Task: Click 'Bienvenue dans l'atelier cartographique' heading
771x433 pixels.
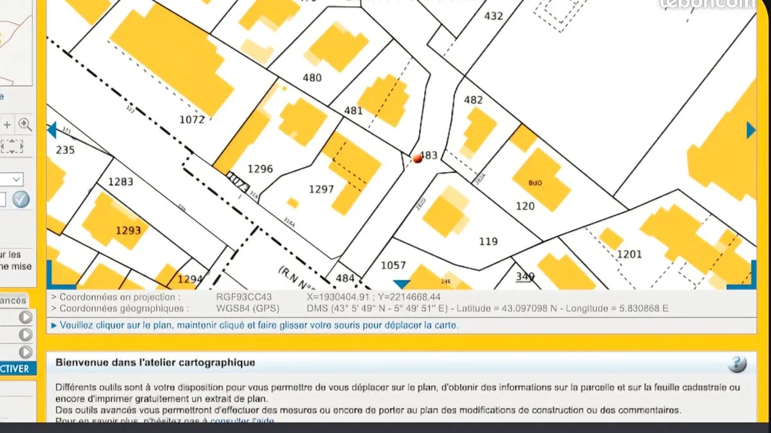Action: click(155, 362)
